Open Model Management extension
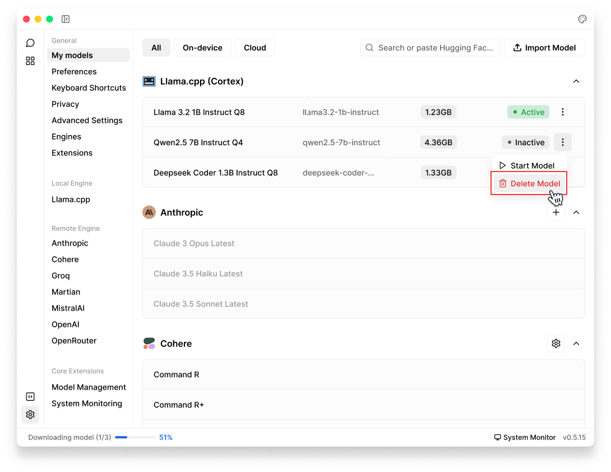The image size is (611, 472). click(89, 387)
